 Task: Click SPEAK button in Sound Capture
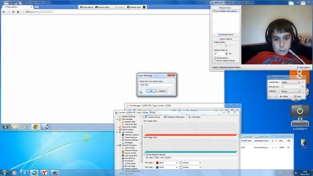284,96
